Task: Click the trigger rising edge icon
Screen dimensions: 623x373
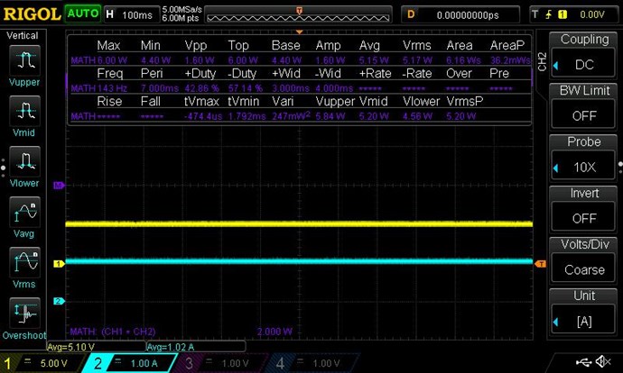Action: pyautogui.click(x=549, y=15)
